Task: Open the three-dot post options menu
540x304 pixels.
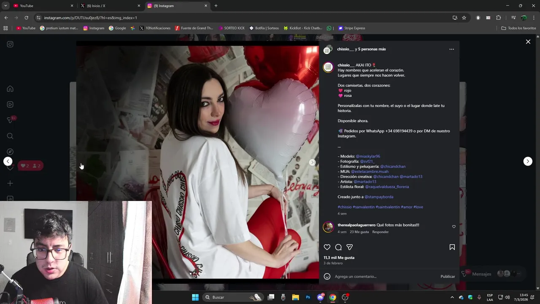Action: [451, 49]
